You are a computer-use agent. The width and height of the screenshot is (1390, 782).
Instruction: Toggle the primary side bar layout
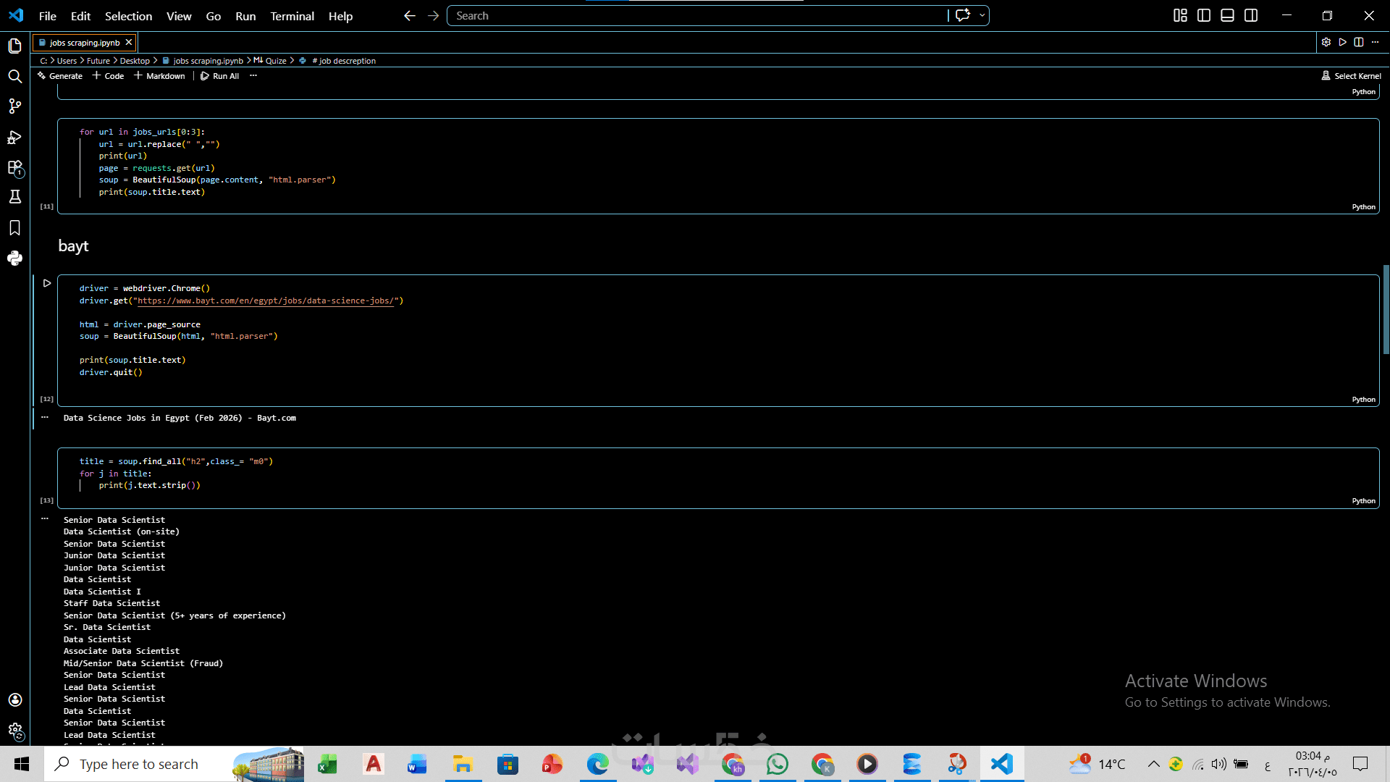(x=1204, y=16)
